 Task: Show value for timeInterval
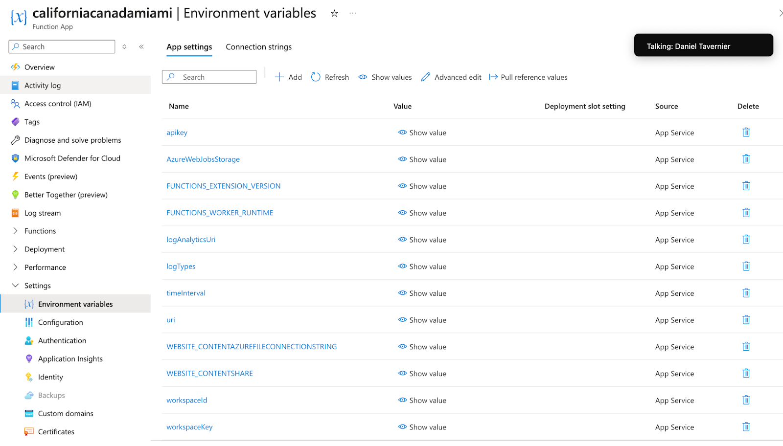pyautogui.click(x=422, y=293)
